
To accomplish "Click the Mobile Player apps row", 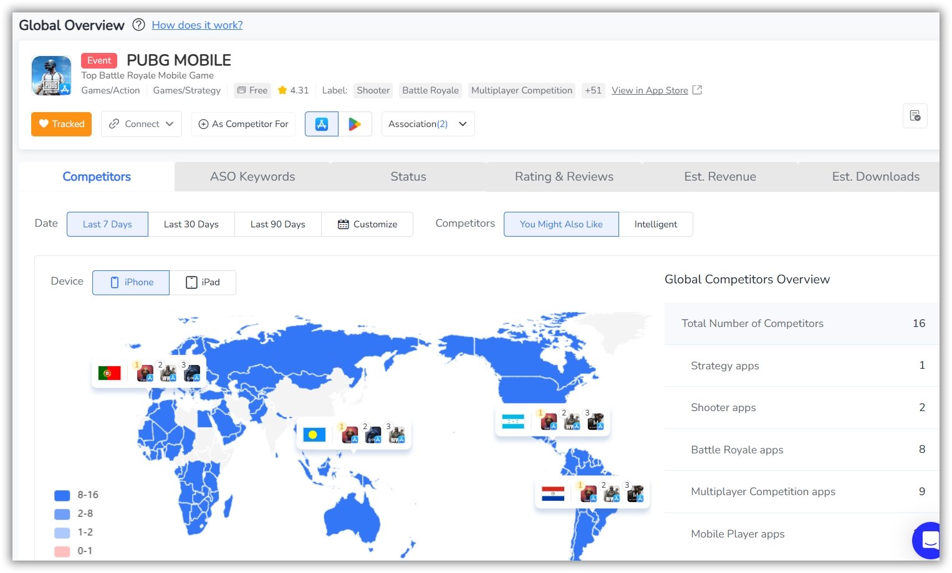I will coord(802,534).
